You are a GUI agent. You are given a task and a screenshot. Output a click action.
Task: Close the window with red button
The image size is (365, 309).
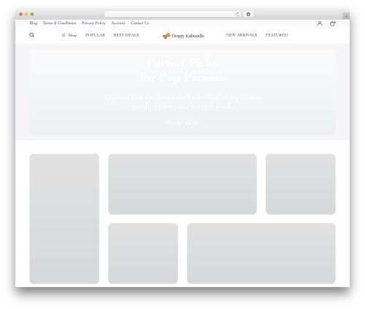tap(21, 15)
